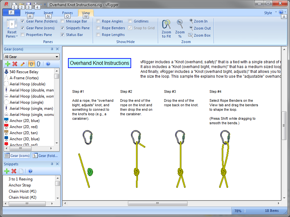Select the Anchor Strap snippet
Viewport: 290px width, 217px height.
tap(20, 185)
